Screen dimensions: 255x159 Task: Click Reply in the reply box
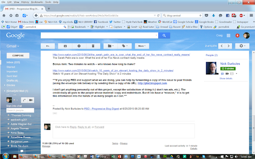(x=73, y=127)
